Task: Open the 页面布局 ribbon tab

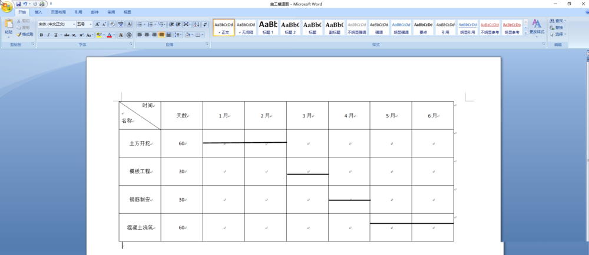Action: tap(58, 12)
